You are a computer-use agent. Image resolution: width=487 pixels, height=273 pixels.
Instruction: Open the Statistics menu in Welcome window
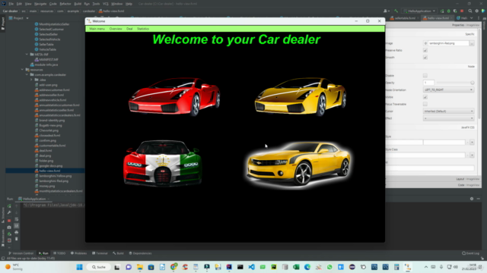pyautogui.click(x=143, y=29)
